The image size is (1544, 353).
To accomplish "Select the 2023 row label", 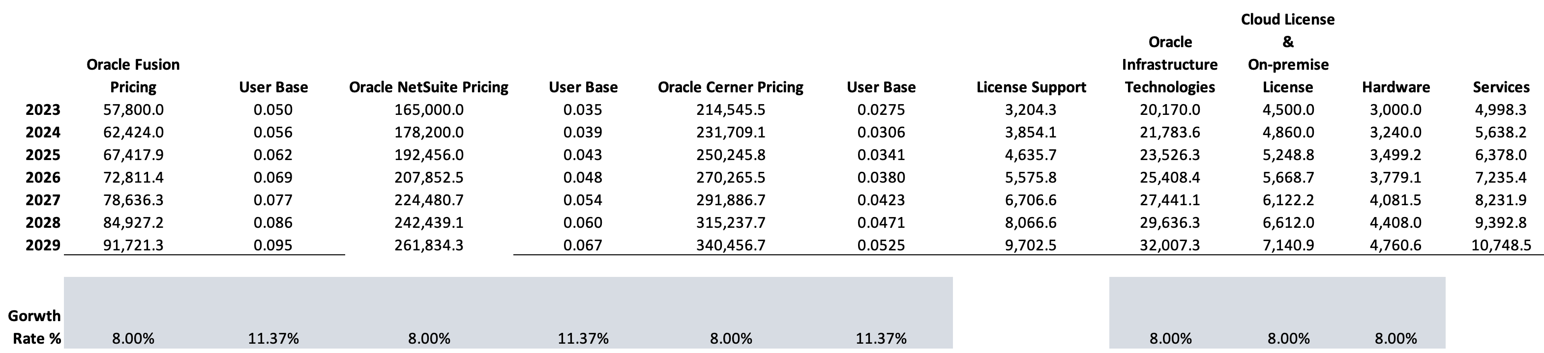I will coord(43,110).
